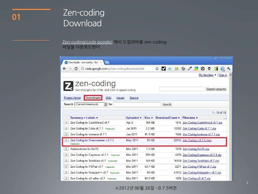Reload the page with the refresh icon
The image size is (258, 194).
point(76,69)
